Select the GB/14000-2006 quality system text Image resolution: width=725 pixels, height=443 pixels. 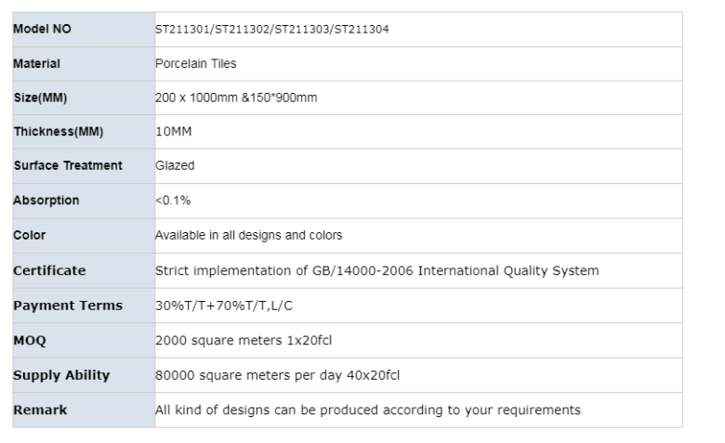(376, 270)
